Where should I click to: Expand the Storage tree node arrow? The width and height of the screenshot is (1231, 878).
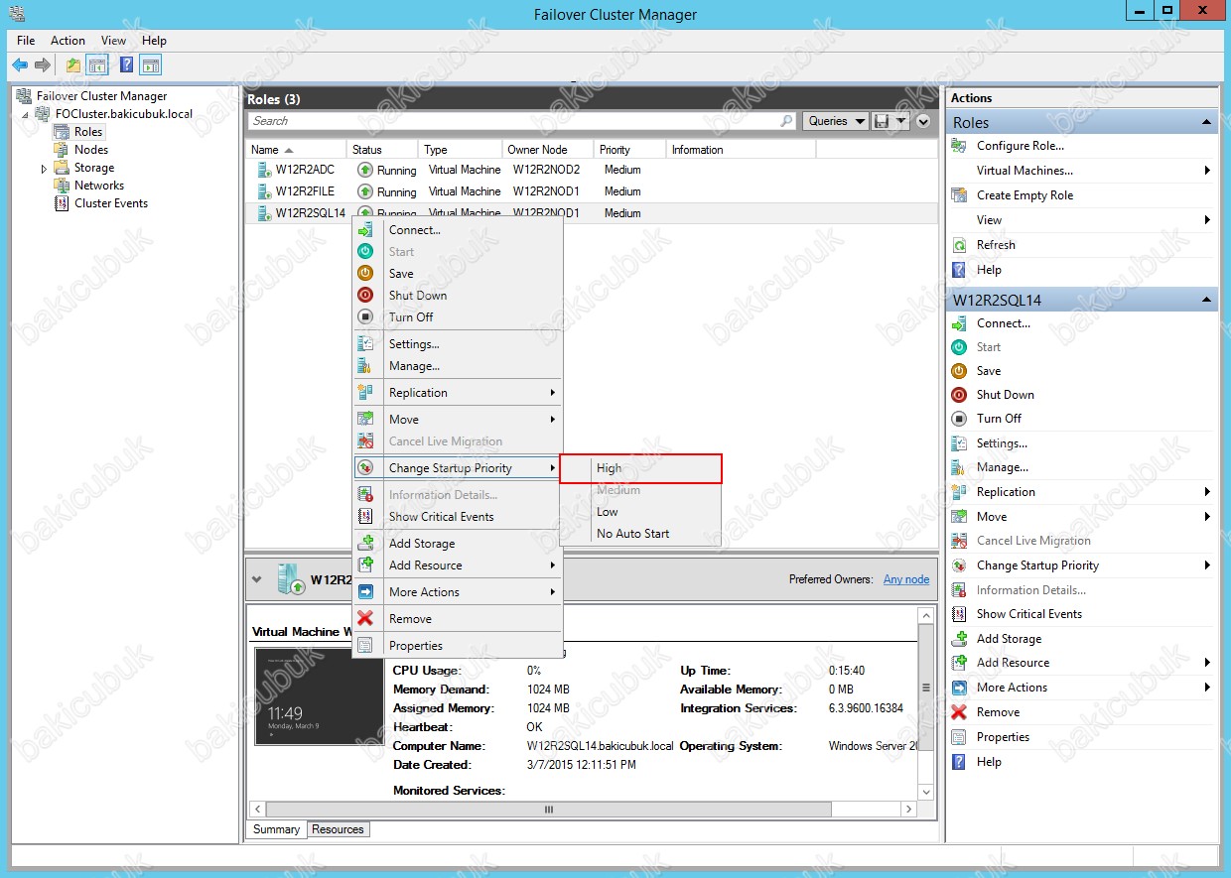44,169
